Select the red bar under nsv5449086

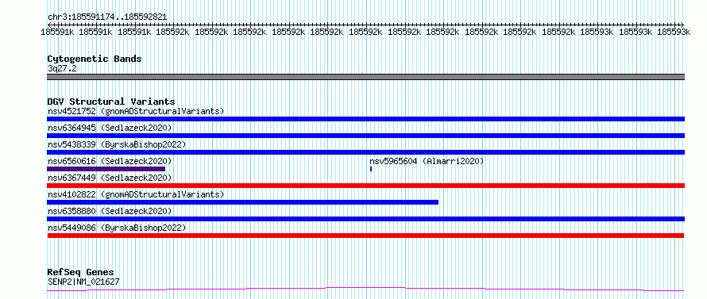365,236
